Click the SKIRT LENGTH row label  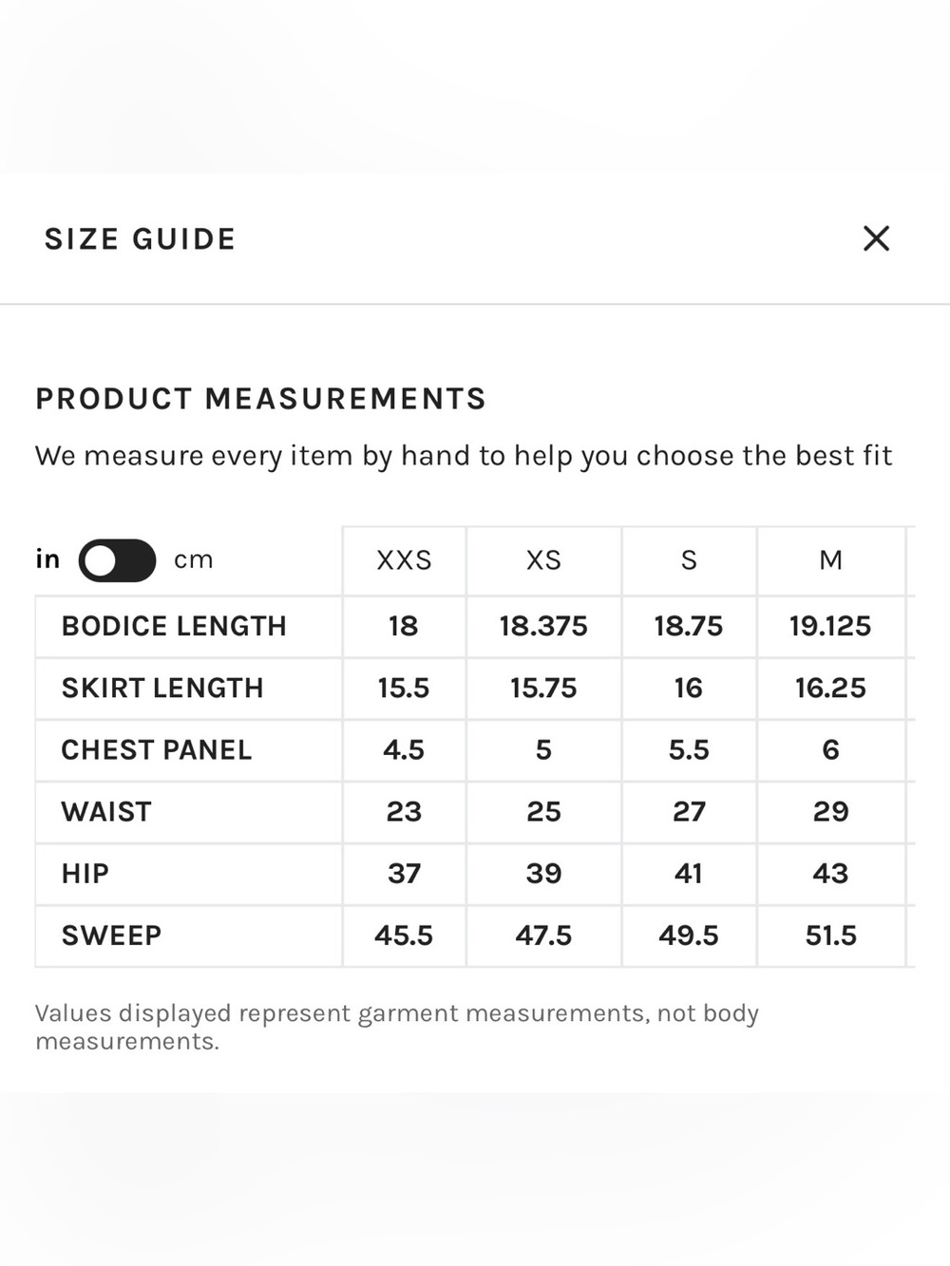[162, 688]
